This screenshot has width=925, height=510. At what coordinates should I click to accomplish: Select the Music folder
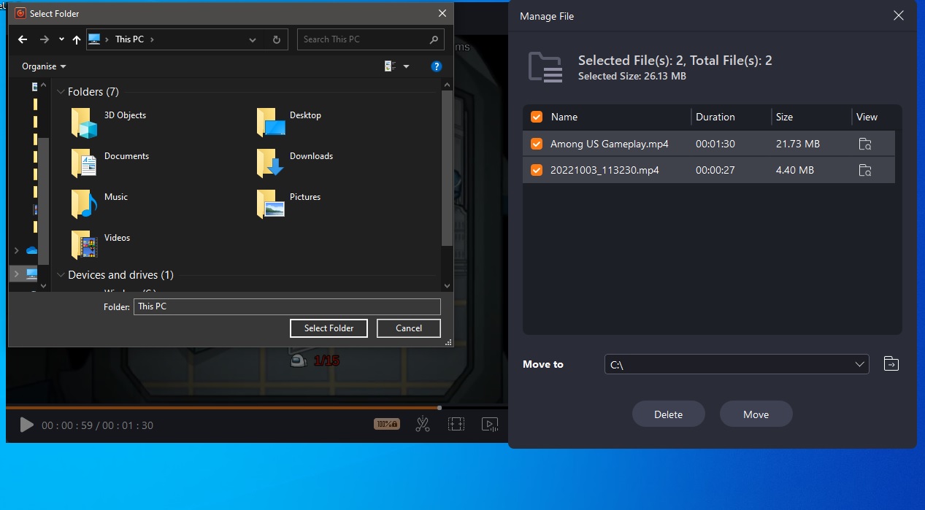click(x=100, y=204)
